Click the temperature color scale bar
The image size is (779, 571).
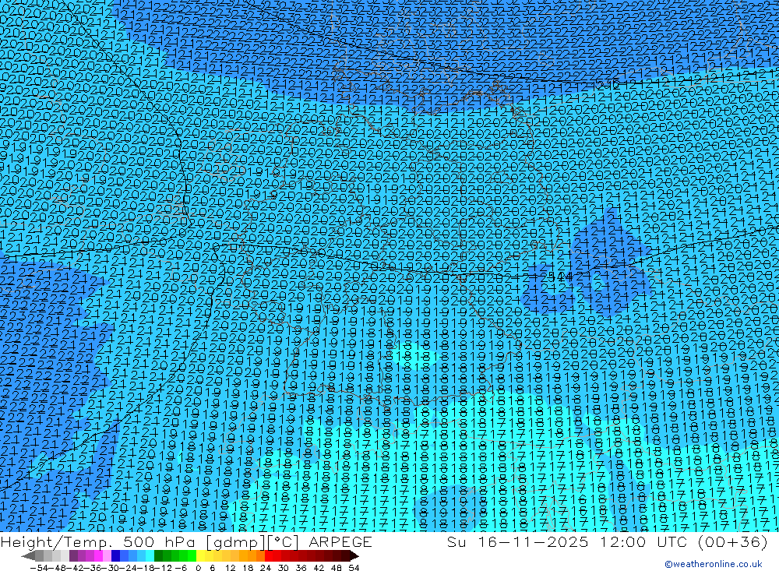coord(190,555)
